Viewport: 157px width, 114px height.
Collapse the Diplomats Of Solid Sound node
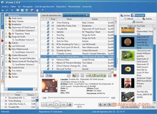[x=6, y=27]
